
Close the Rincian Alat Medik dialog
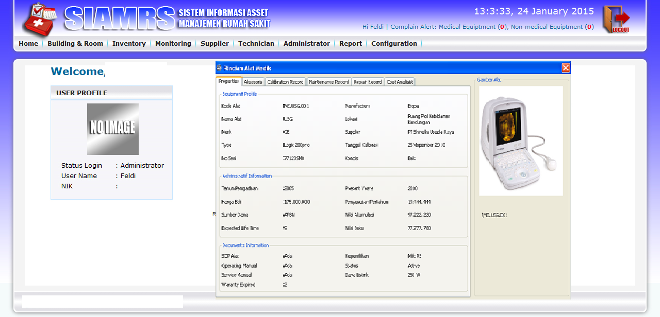[x=565, y=68]
